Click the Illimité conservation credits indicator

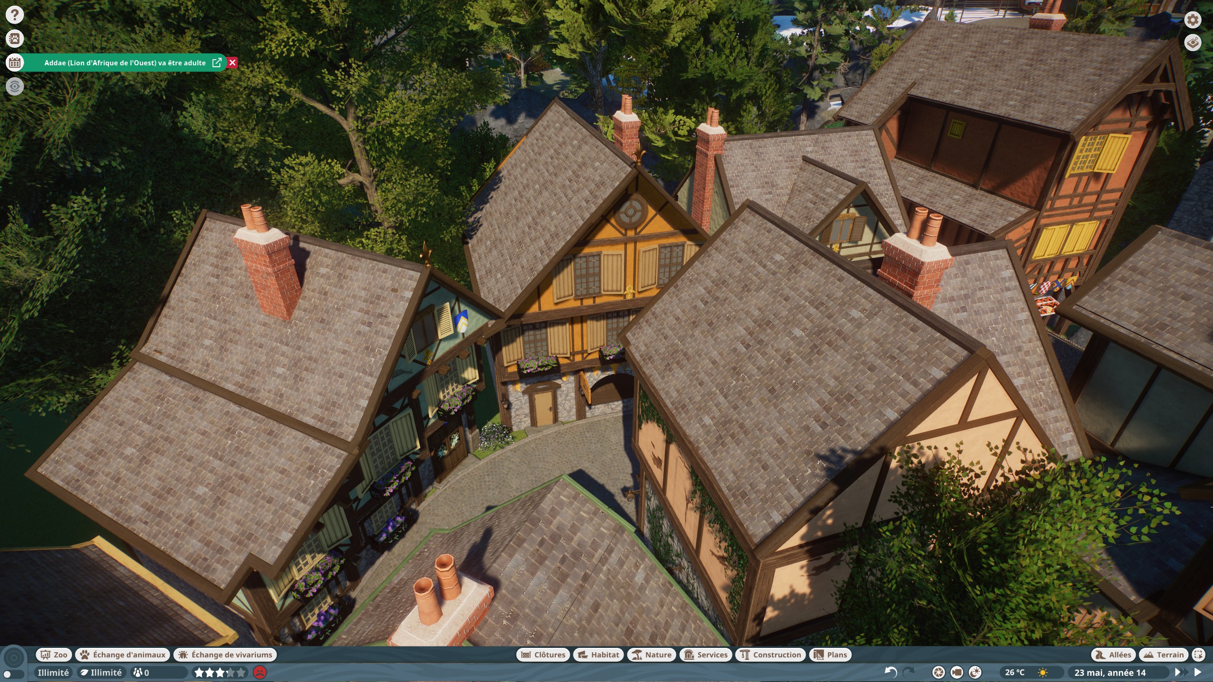coord(101,672)
